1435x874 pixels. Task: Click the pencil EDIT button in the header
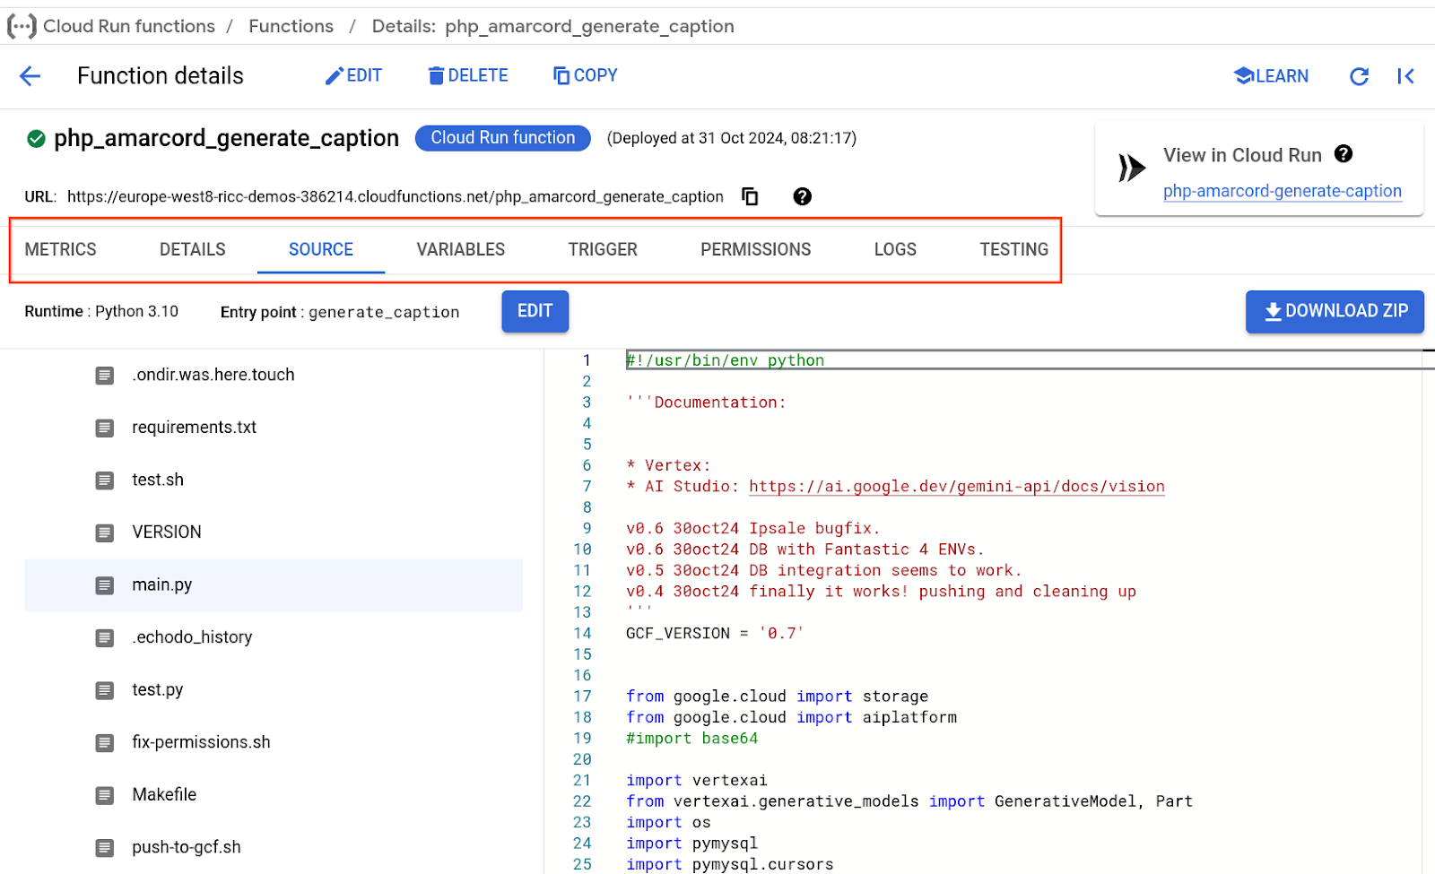[x=353, y=75]
